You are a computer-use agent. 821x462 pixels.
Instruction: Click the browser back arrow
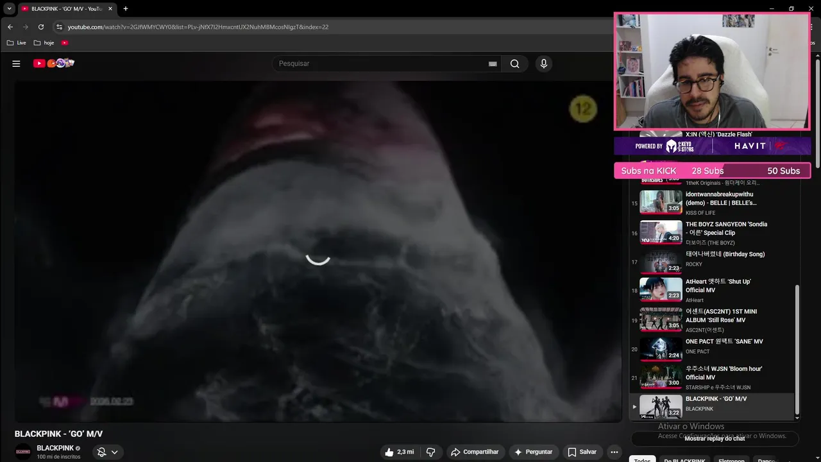click(10, 27)
